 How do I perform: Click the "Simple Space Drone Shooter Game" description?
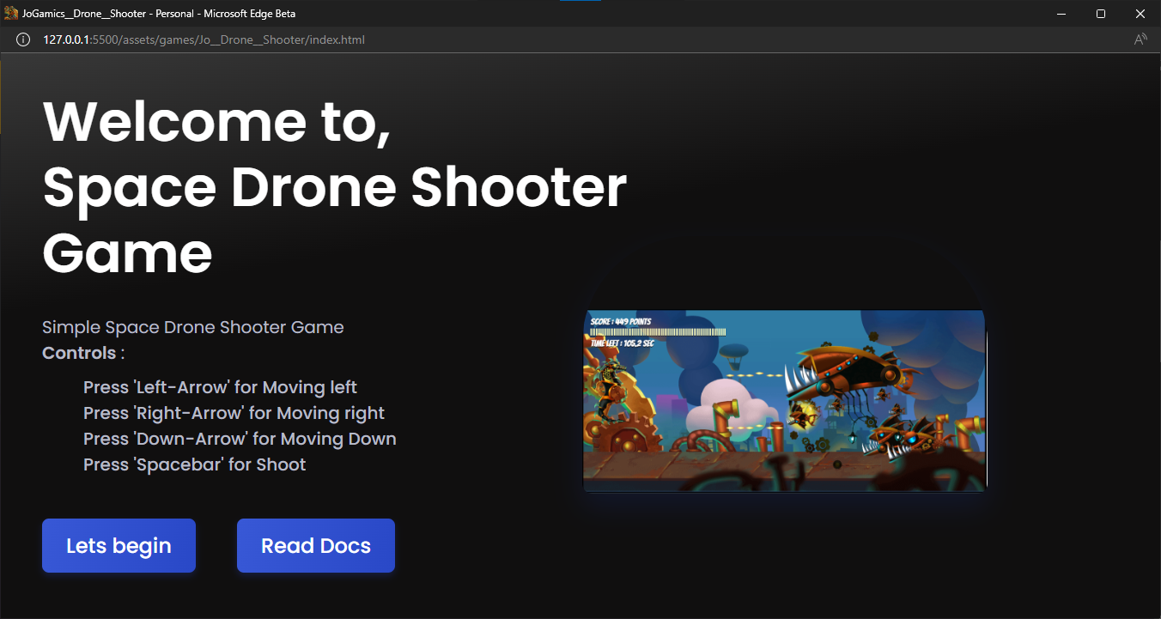pyautogui.click(x=192, y=327)
